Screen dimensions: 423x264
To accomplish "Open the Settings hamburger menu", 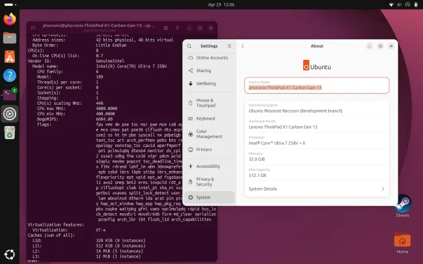I will coord(229,46).
